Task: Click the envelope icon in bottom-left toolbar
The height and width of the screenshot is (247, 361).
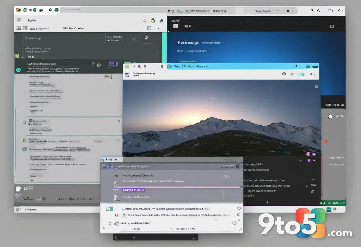Action: 38,199
